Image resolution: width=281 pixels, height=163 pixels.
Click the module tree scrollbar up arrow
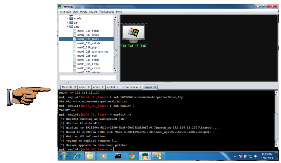coord(115,17)
